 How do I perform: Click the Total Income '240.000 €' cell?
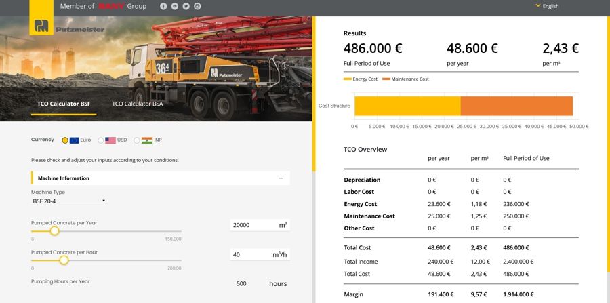tap(441, 262)
